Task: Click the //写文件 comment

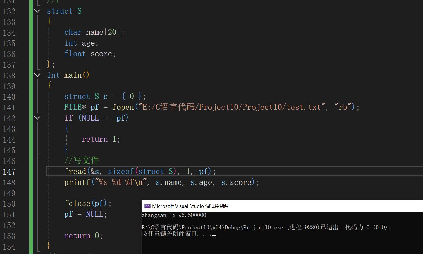Action: pyautogui.click(x=82, y=161)
